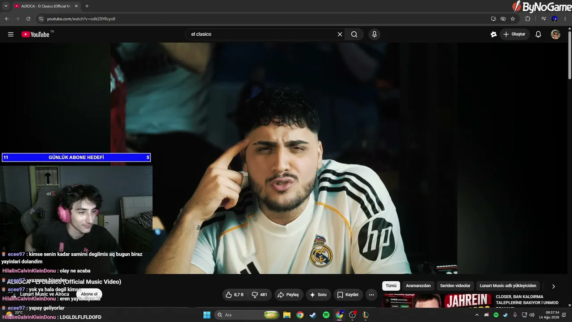The image size is (572, 322).
Task: Open the CLOSER, BAN KALDIRMA video title
Action: click(x=527, y=301)
